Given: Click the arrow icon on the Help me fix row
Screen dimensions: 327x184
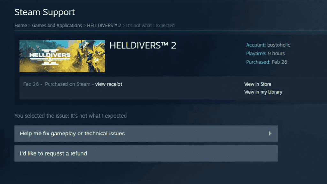Looking at the screenshot, I should click(270, 134).
